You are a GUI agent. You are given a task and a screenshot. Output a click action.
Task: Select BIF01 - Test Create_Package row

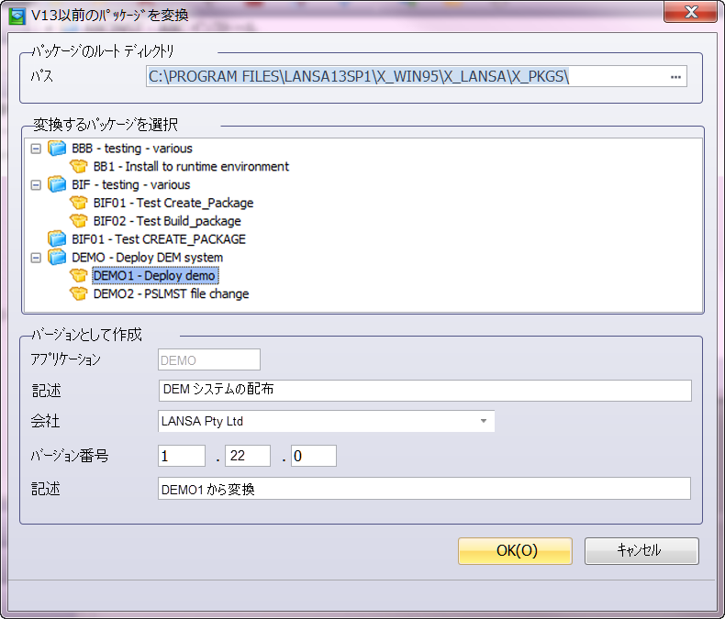(173, 203)
